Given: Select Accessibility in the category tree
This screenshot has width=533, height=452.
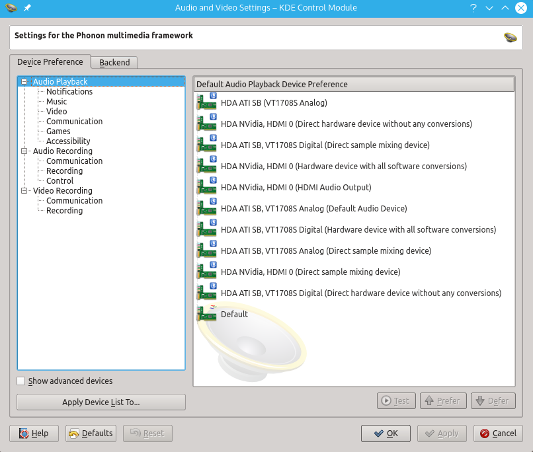Looking at the screenshot, I should pyautogui.click(x=68, y=141).
